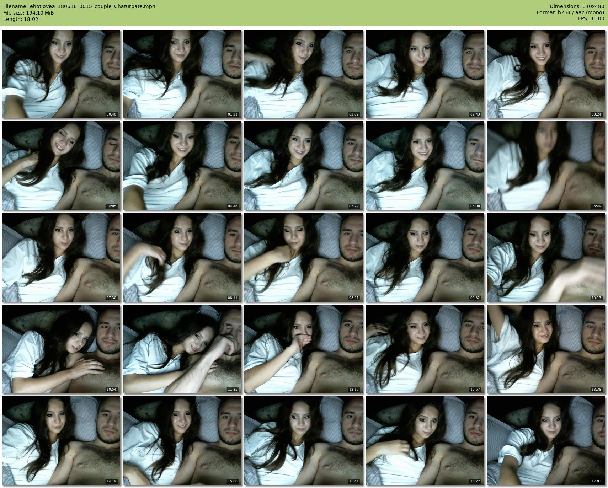Click the Filename text in header
The width and height of the screenshot is (608, 488).
point(79,6)
